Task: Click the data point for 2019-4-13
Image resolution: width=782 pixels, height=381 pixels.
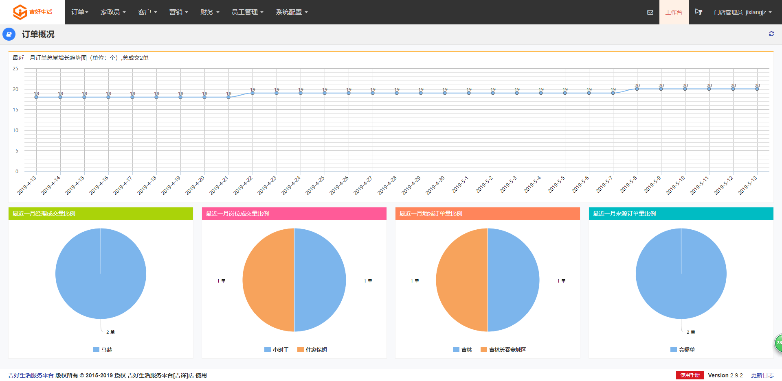Action: pos(36,97)
